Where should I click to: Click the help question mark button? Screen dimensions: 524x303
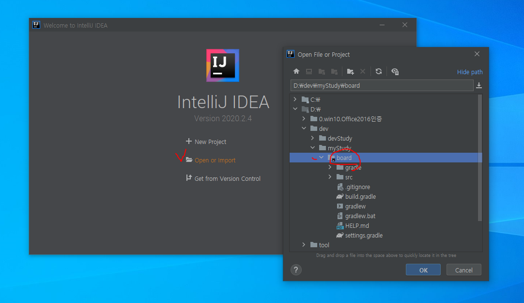tap(296, 270)
